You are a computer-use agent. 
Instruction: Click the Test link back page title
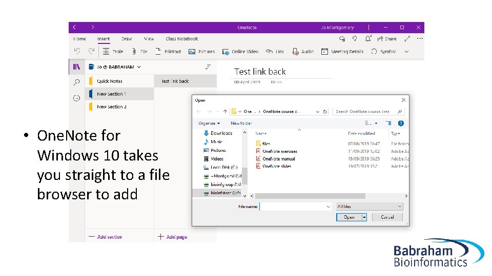(260, 72)
